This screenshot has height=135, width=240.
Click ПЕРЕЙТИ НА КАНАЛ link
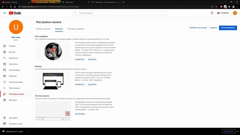tap(198, 28)
